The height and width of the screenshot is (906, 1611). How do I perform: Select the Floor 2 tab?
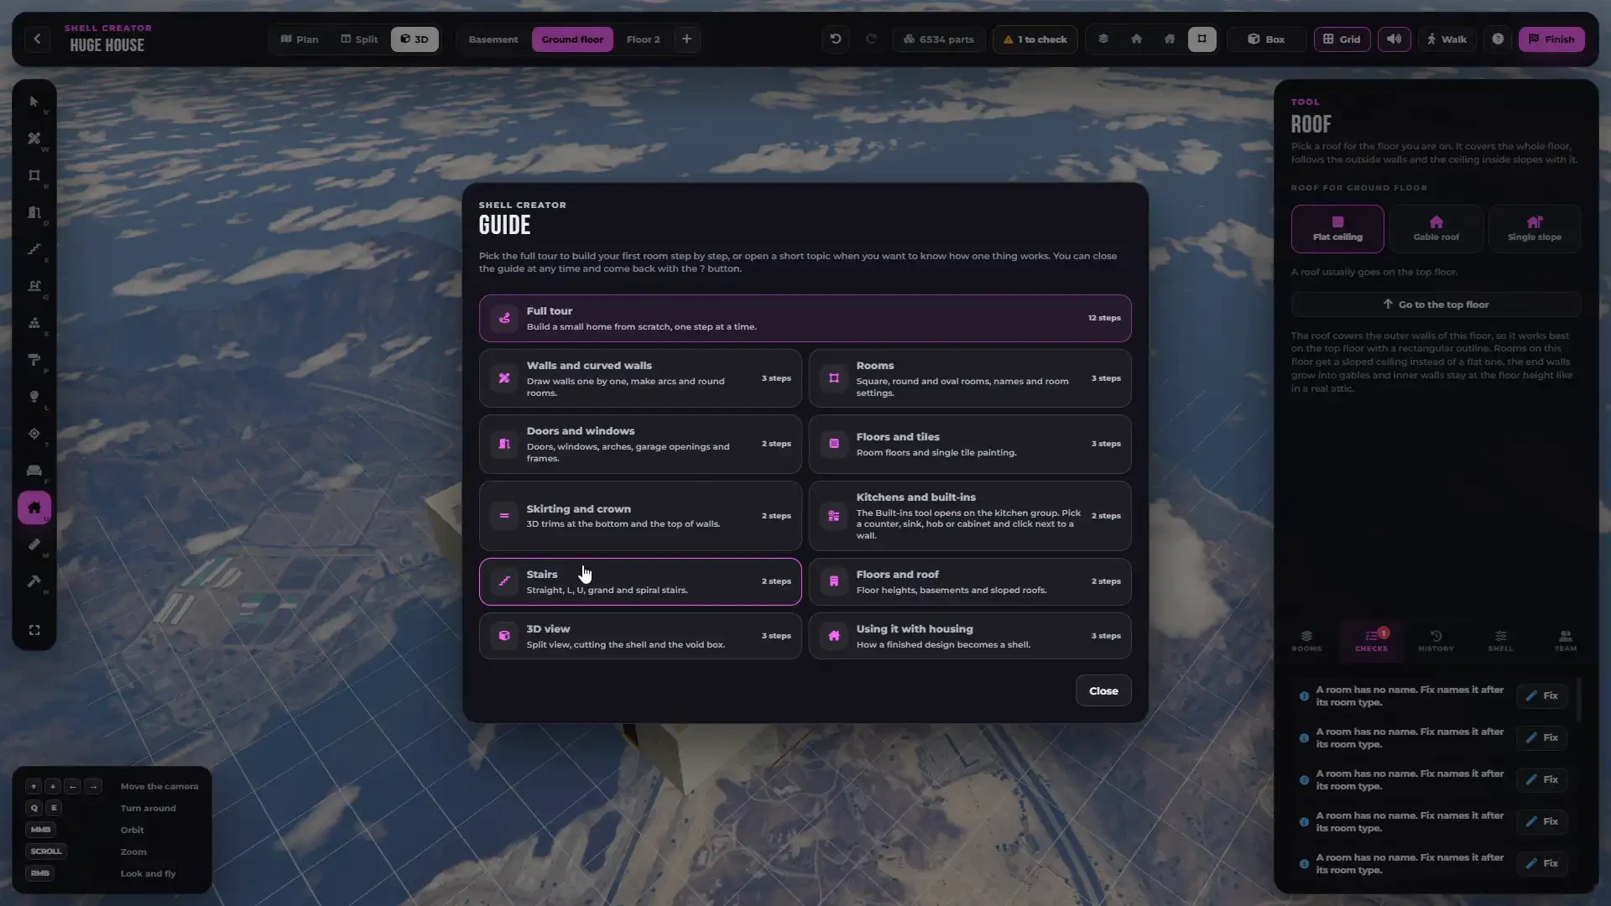coord(643,39)
